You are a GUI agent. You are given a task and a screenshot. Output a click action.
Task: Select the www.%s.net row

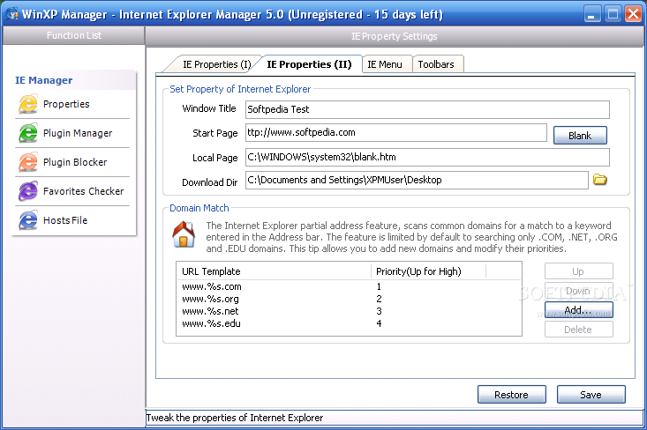[349, 311]
